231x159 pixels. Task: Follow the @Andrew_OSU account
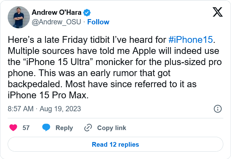(98, 22)
